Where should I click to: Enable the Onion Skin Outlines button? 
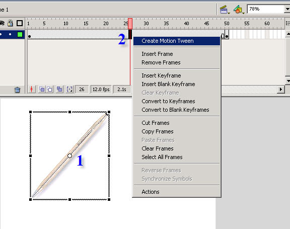(49, 90)
